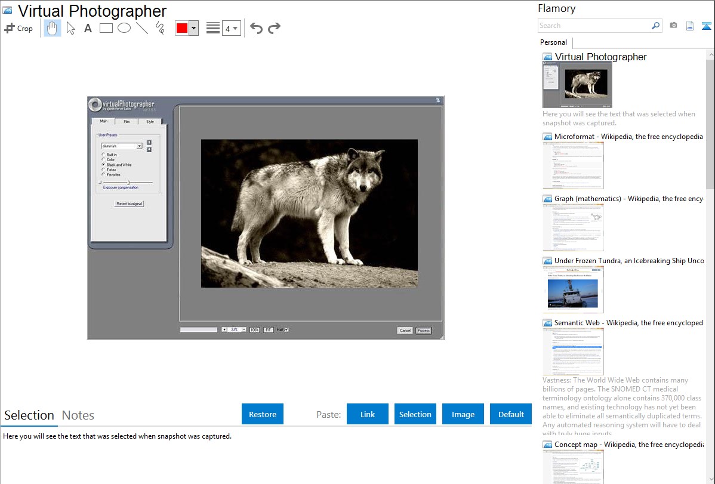Click the title "Microformat - Wikipedia, the free encyclopedia"
This screenshot has width=715, height=484.
point(628,137)
